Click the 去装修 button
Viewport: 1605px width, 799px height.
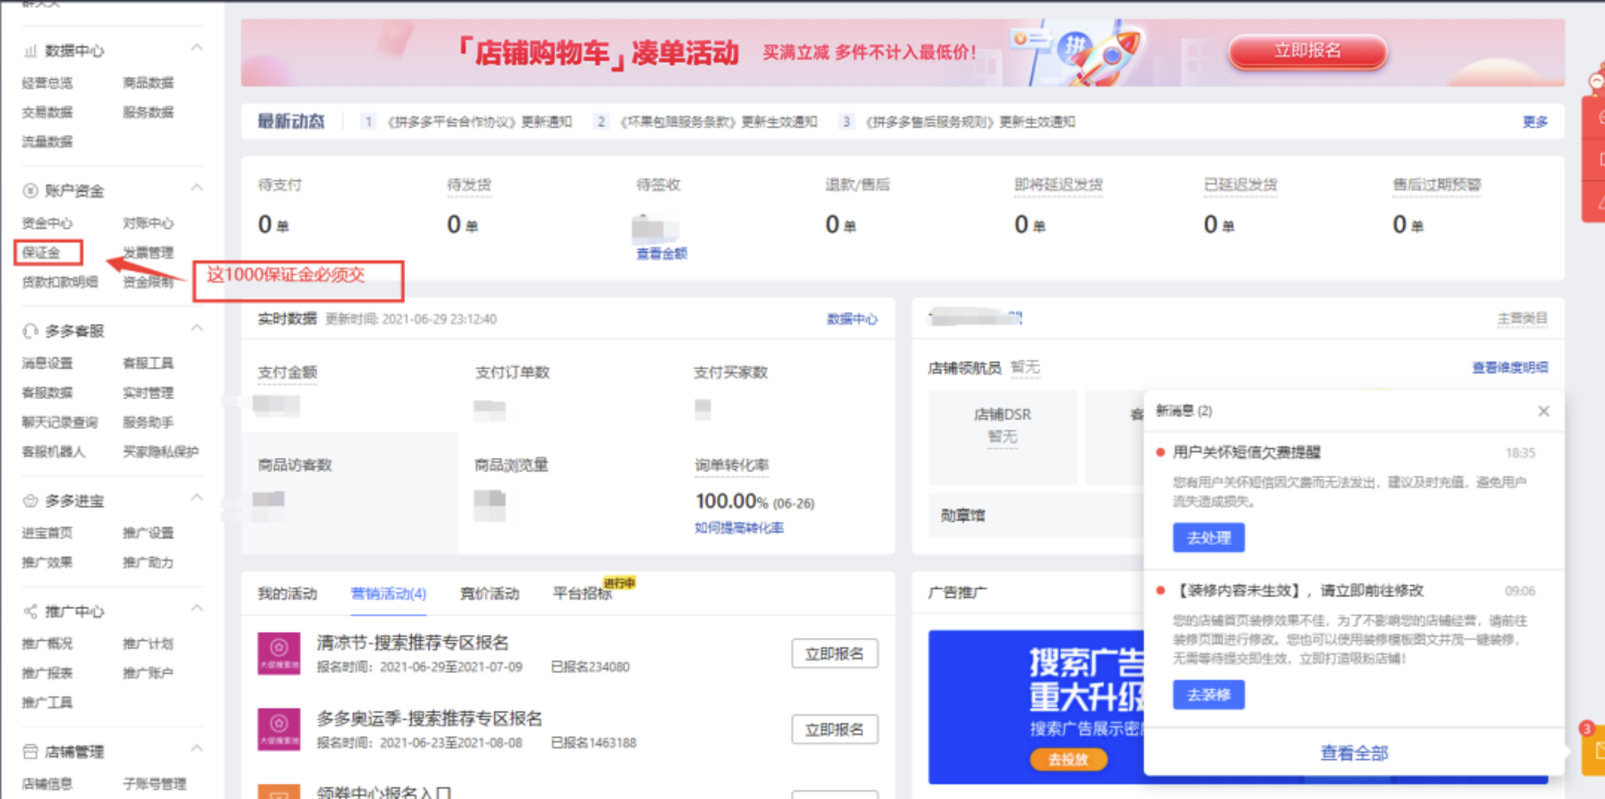1209,695
